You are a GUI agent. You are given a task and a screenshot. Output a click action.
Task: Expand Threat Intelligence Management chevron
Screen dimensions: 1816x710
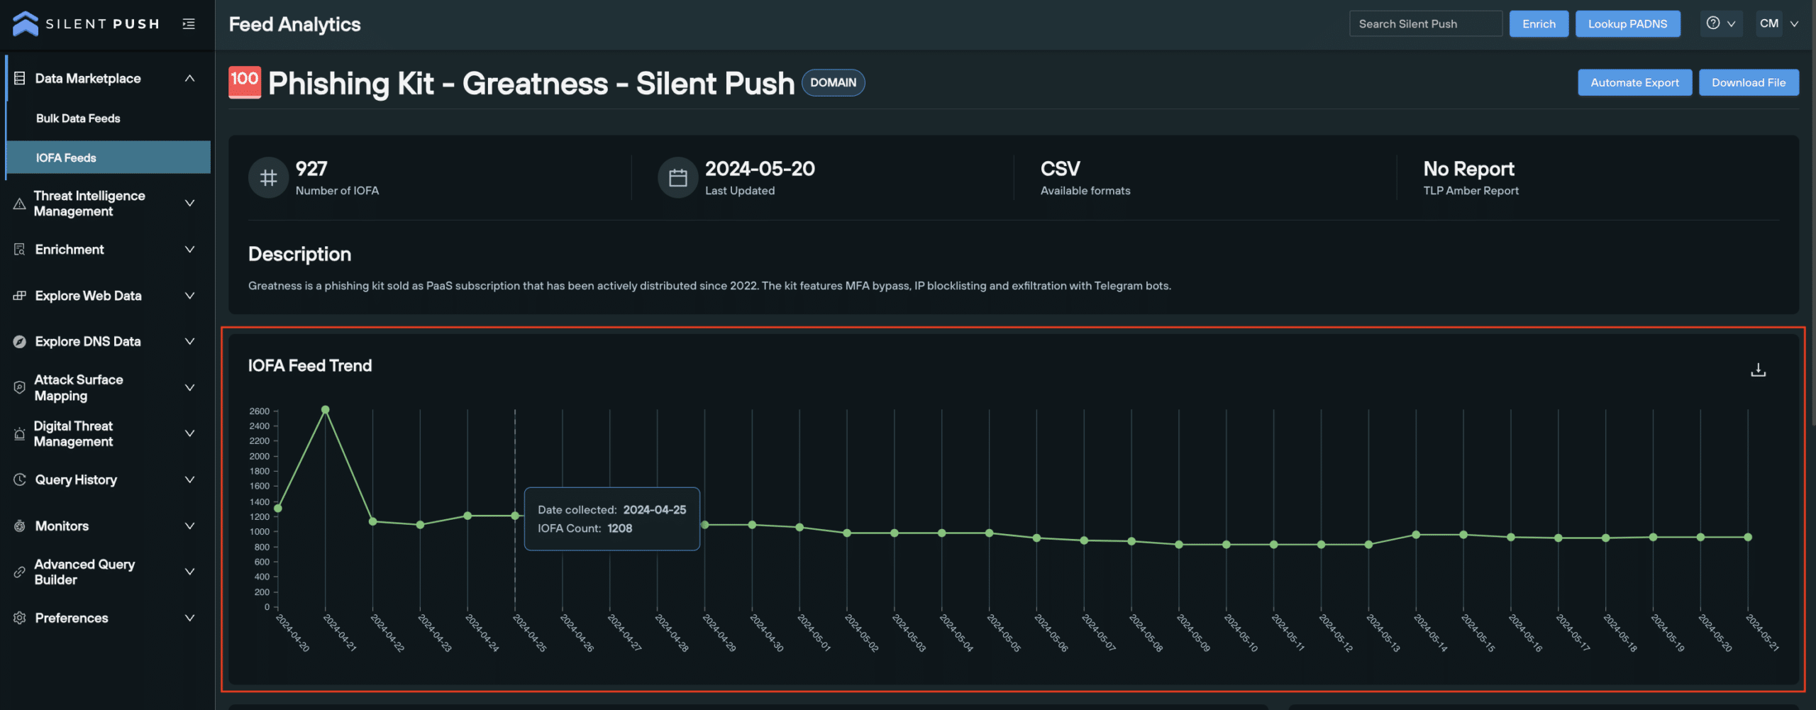coord(189,204)
